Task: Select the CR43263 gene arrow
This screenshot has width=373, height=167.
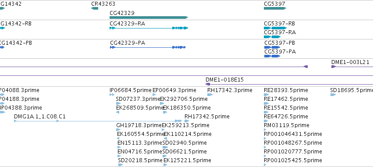Action: 94,8
